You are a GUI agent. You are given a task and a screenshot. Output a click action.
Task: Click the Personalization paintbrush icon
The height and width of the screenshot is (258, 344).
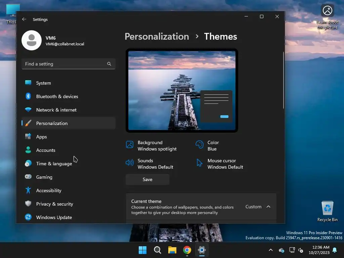pyautogui.click(x=28, y=123)
